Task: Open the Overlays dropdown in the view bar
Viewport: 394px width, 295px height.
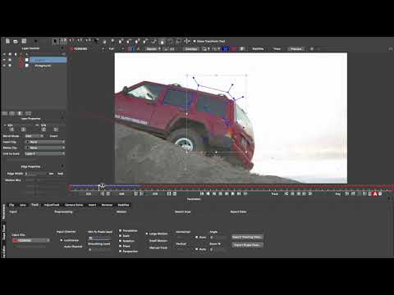Action: coord(191,49)
